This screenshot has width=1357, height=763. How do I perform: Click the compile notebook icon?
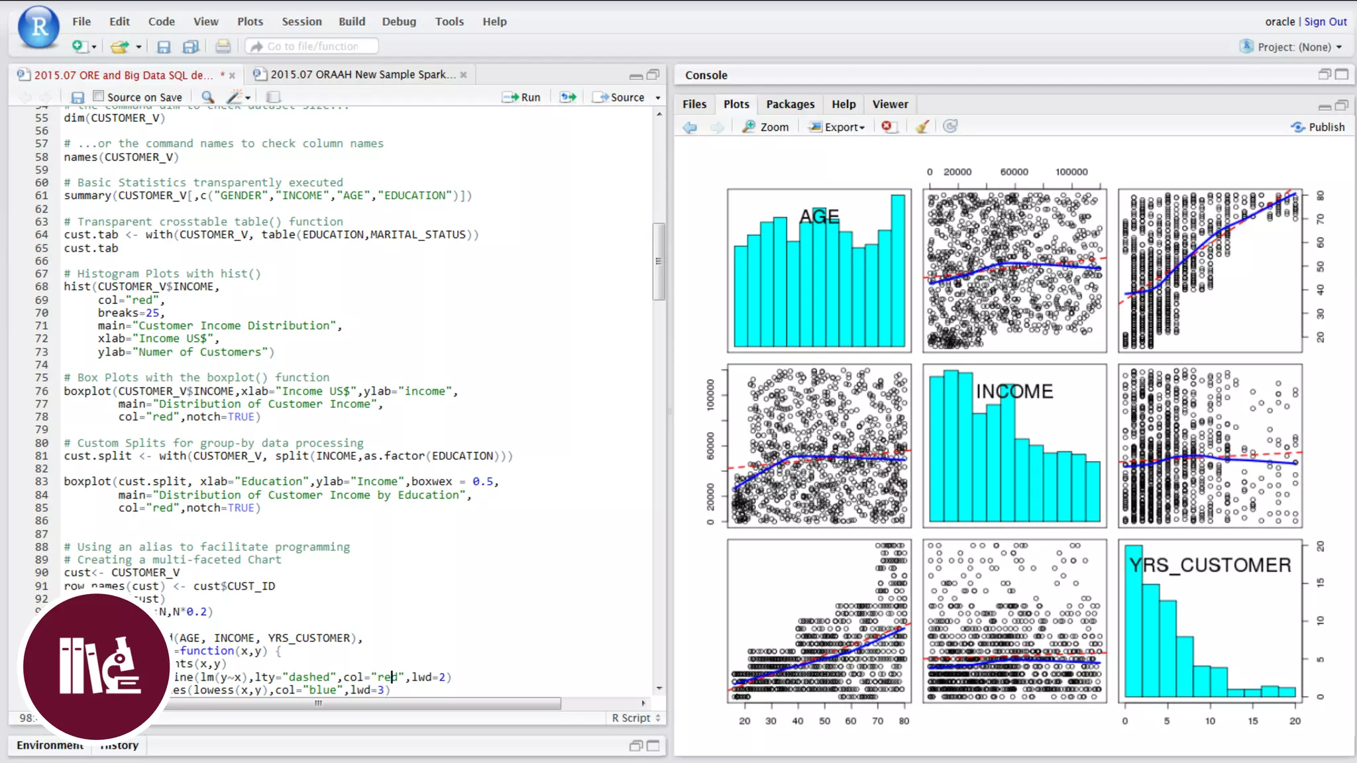(x=273, y=97)
